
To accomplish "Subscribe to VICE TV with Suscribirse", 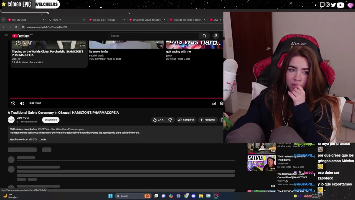I will [51, 120].
